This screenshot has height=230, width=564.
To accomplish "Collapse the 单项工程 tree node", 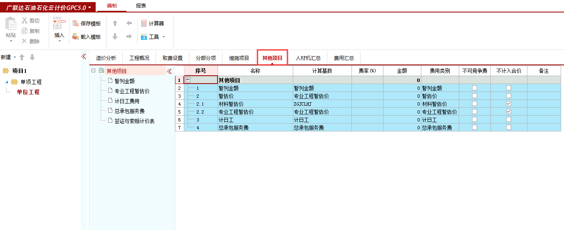I will click(x=7, y=82).
